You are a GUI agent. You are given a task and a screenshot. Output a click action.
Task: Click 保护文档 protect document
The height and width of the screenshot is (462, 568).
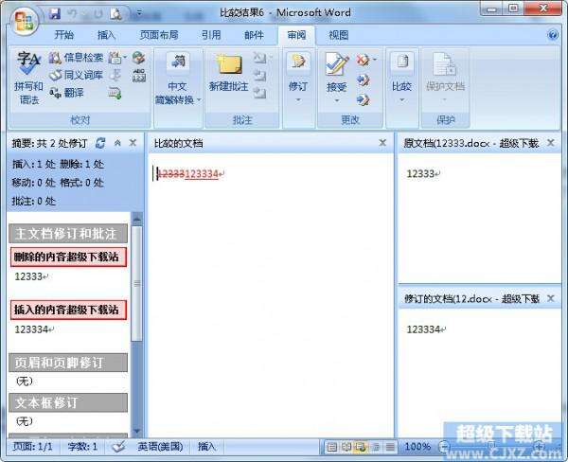(x=445, y=79)
